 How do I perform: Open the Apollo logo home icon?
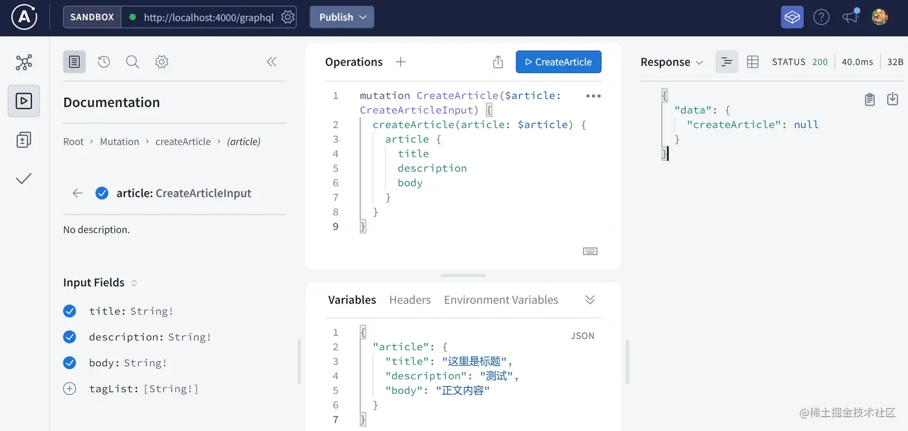point(24,17)
